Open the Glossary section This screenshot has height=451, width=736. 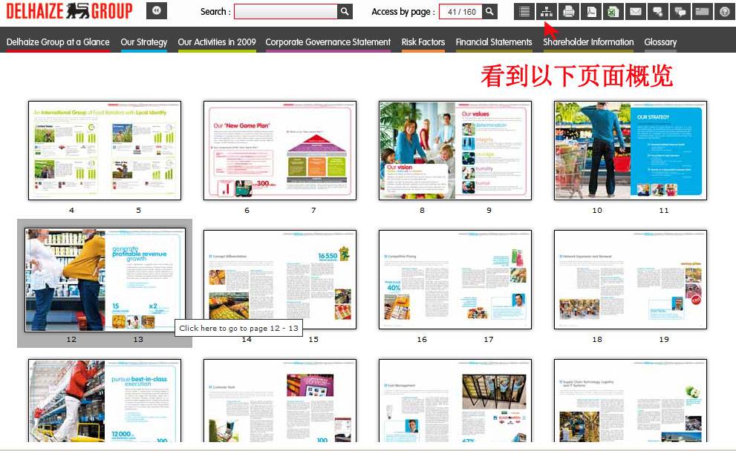(660, 42)
